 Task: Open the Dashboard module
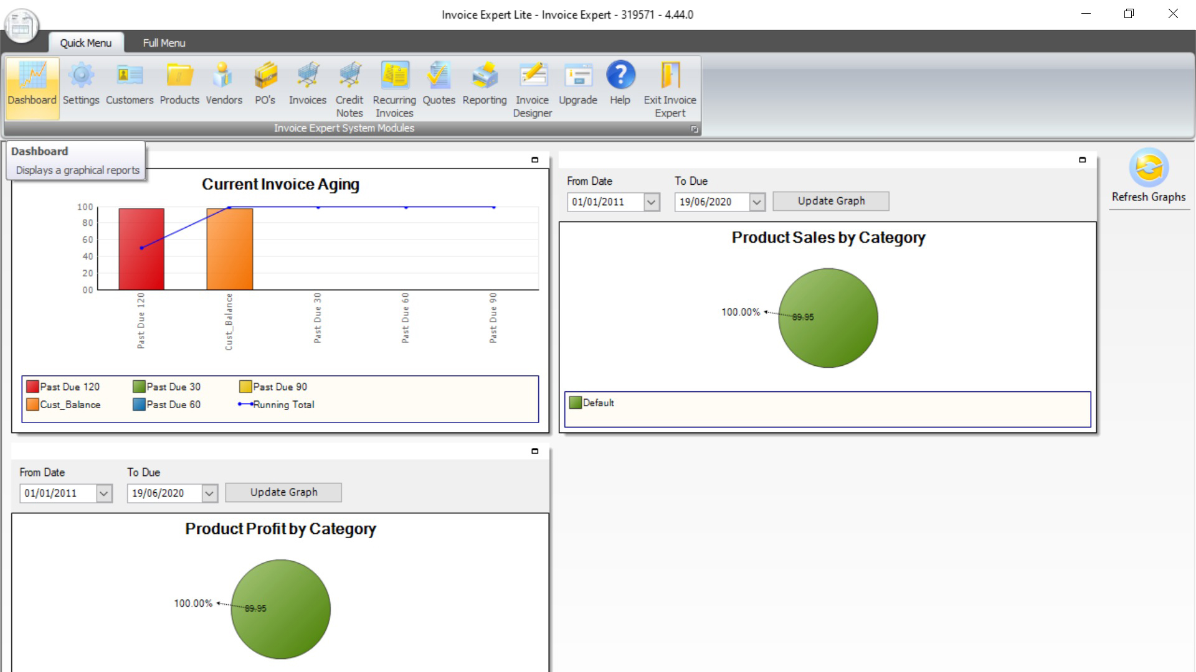coord(32,88)
